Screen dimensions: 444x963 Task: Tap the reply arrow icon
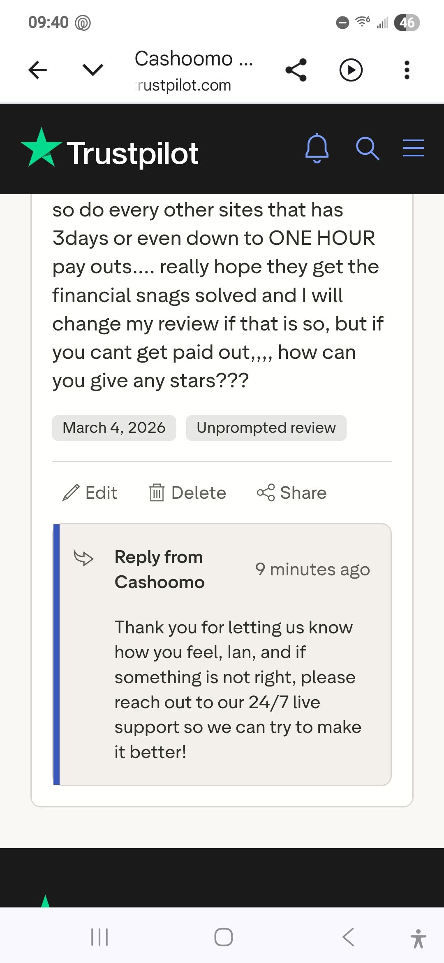tap(83, 558)
